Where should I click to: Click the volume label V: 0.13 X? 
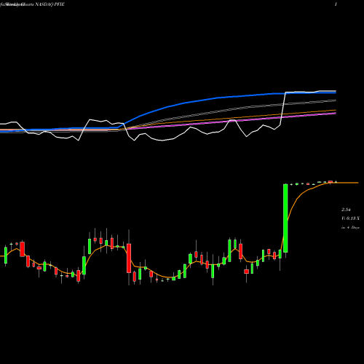(x=350, y=218)
